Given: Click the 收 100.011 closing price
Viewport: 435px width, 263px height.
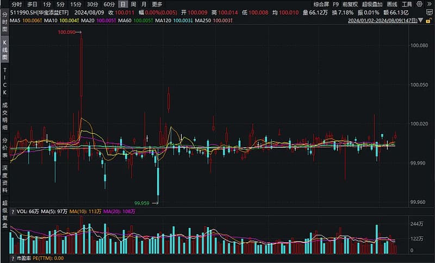Looking at the screenshot, I should pyautogui.click(x=121, y=12).
